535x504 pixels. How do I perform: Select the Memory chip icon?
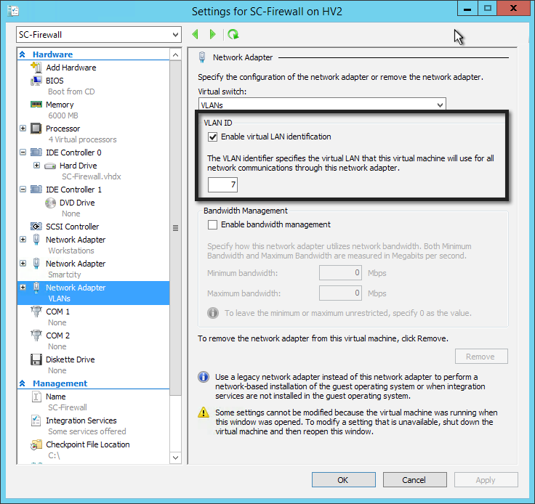(x=36, y=105)
